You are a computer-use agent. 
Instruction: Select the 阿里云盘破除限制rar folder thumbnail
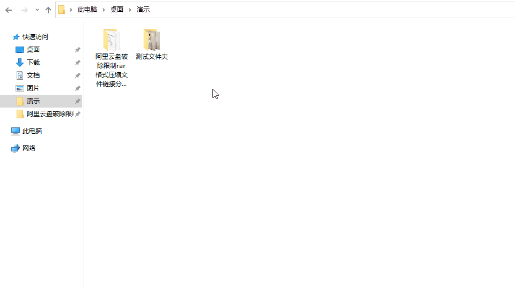click(x=112, y=40)
